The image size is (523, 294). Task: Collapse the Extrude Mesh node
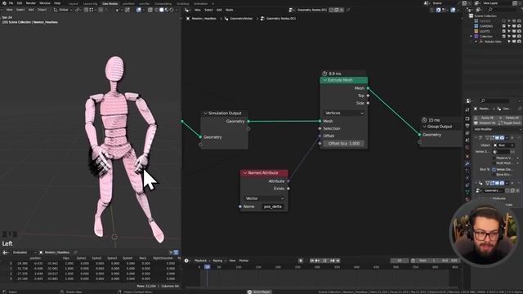tap(325, 80)
